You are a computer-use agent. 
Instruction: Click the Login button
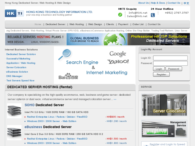(x=159, y=69)
